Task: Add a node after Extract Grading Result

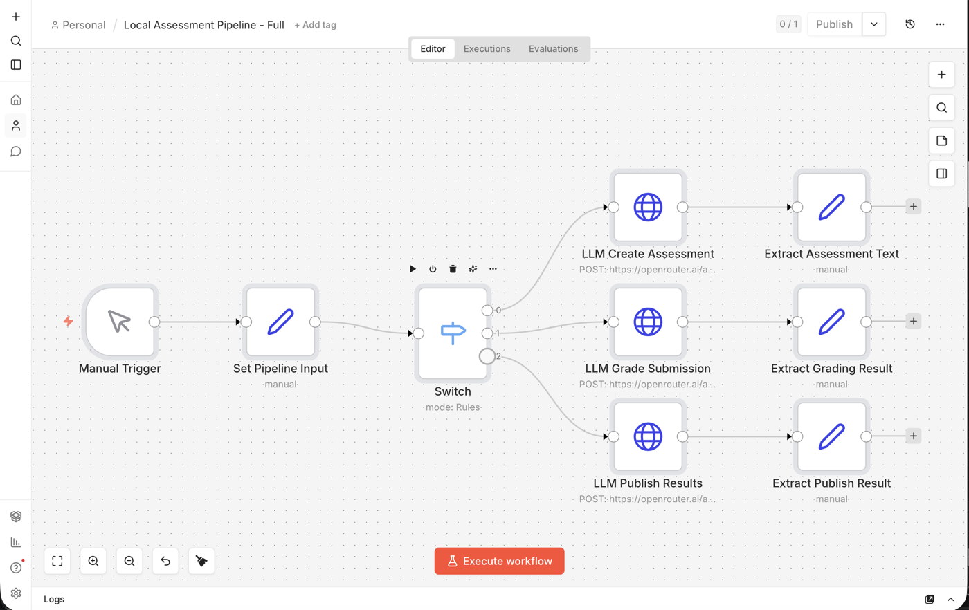Action: click(x=914, y=322)
